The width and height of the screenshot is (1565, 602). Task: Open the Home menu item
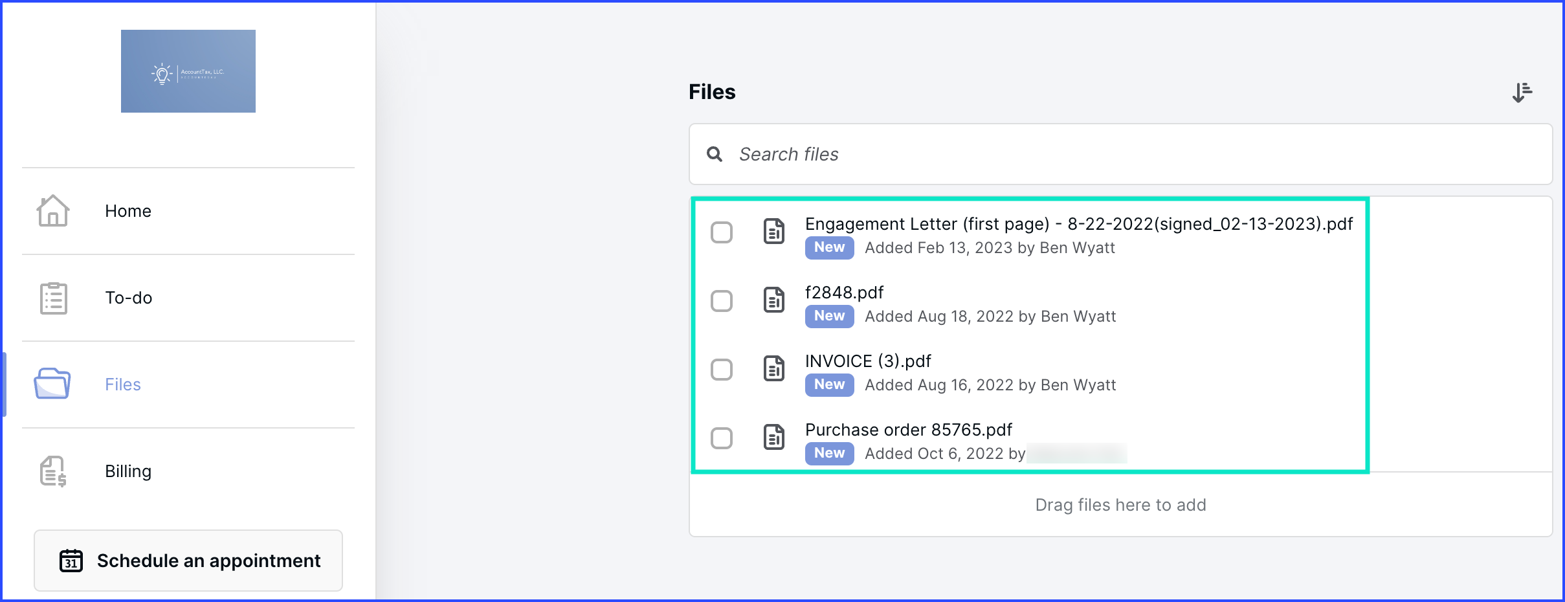click(128, 211)
